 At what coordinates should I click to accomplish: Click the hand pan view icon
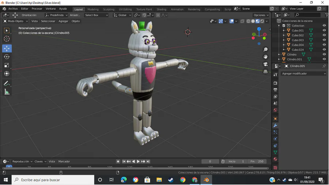265,57
